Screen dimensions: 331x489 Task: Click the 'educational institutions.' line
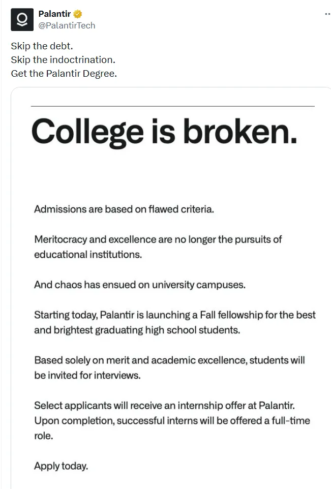coord(88,255)
